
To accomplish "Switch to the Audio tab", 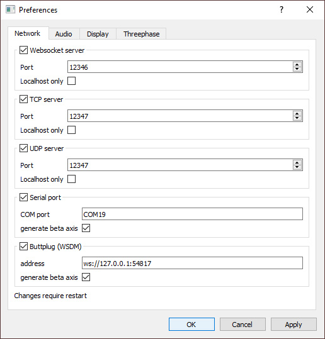I will click(x=64, y=34).
